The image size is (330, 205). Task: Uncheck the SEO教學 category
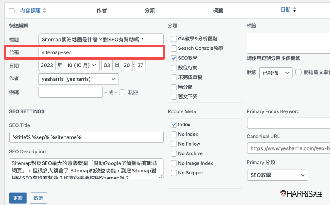174,58
